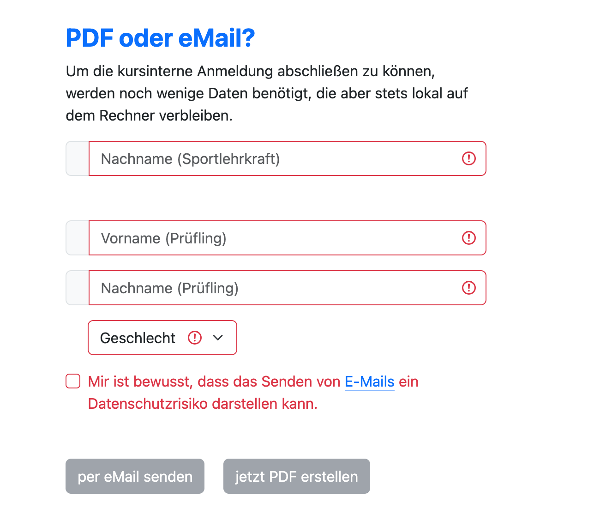Click the warning icon in Nachname (Prüfling) field
This screenshot has height=521, width=600.
[468, 288]
